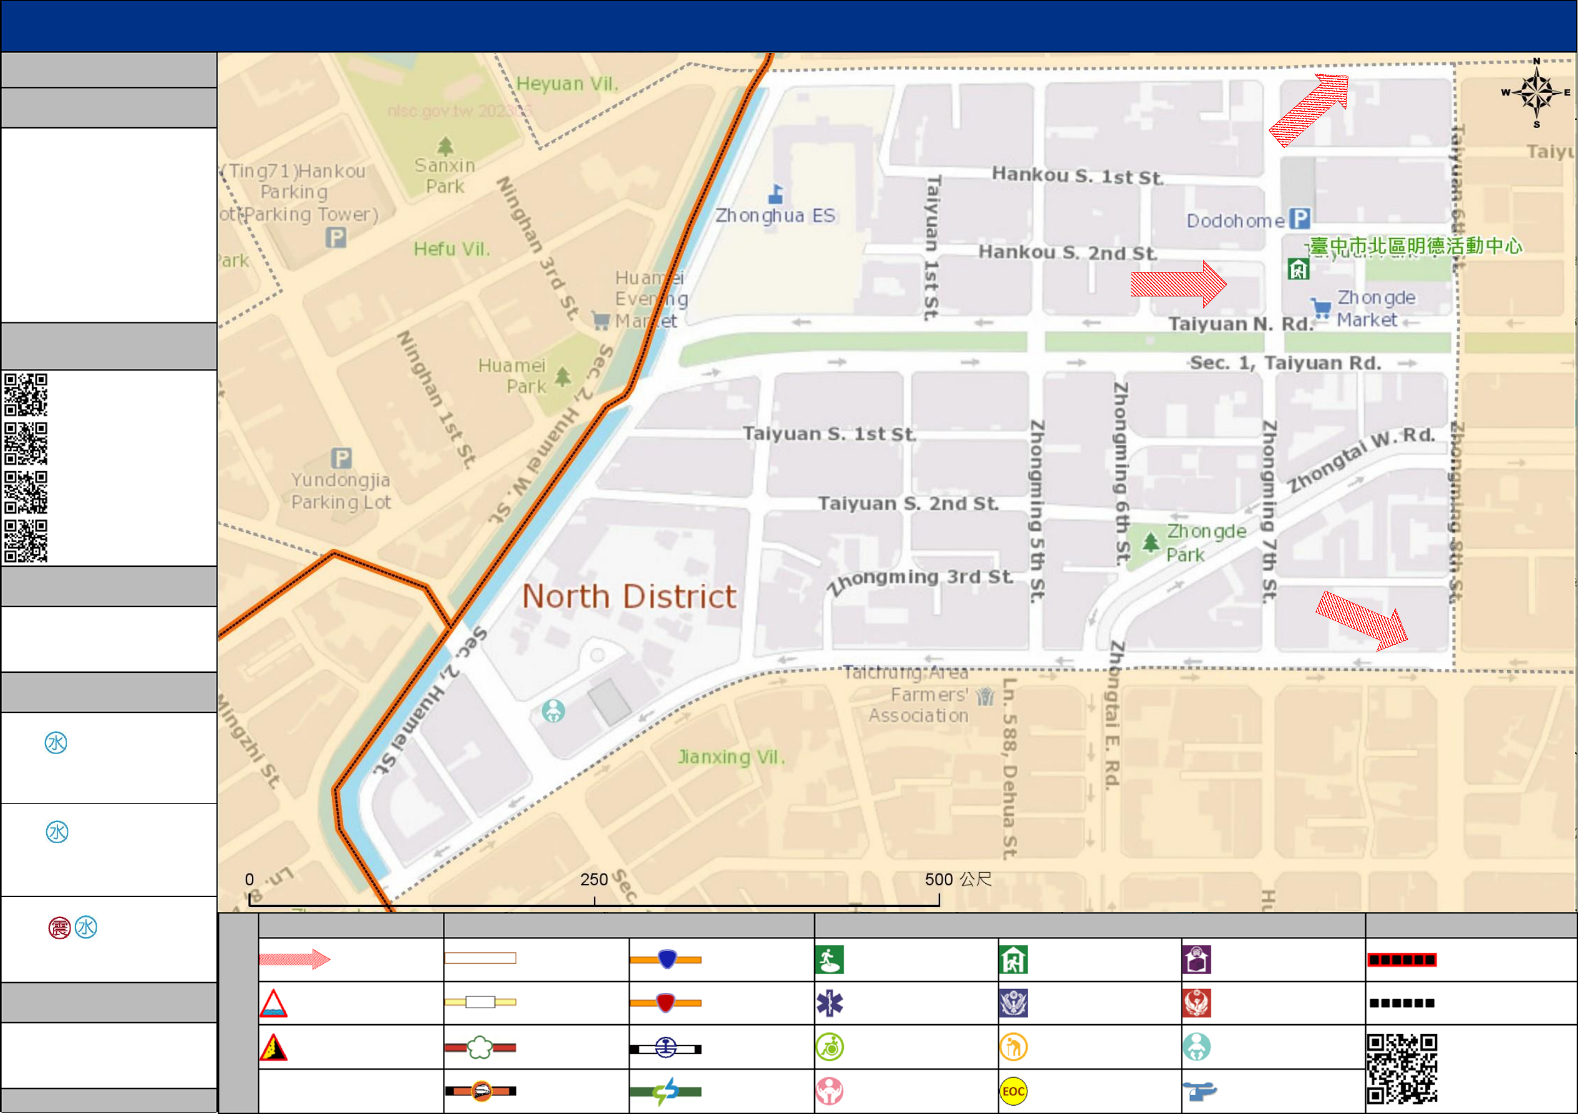Click the Taiyuan S. 2nd St. label

909,504
